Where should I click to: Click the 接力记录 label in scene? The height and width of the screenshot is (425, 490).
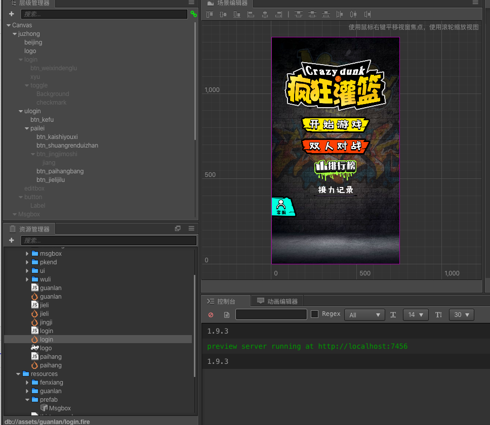pos(335,190)
